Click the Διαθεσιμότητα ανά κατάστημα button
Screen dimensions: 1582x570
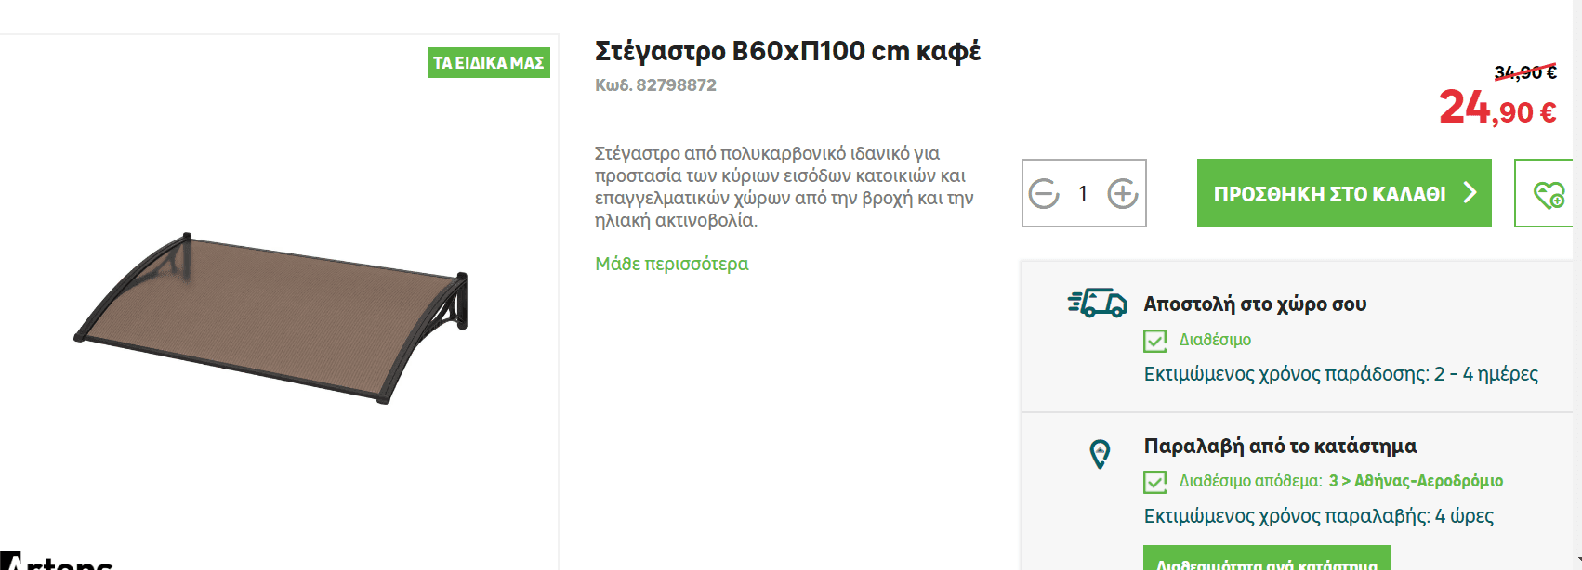1267,558
